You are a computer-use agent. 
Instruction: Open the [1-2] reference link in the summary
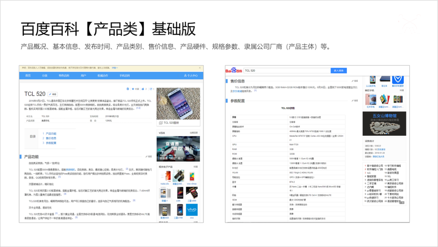tap(138, 108)
